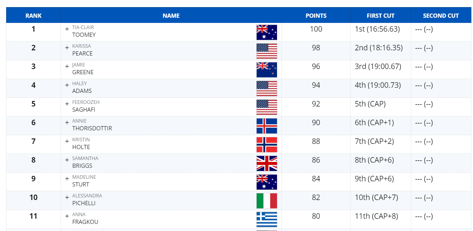The height and width of the screenshot is (231, 473).
Task: Click the Second Cut column header
Action: point(441,15)
